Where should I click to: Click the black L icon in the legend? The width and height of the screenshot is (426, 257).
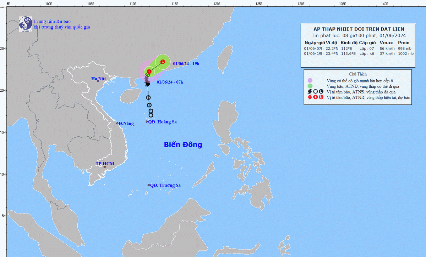tap(321, 91)
